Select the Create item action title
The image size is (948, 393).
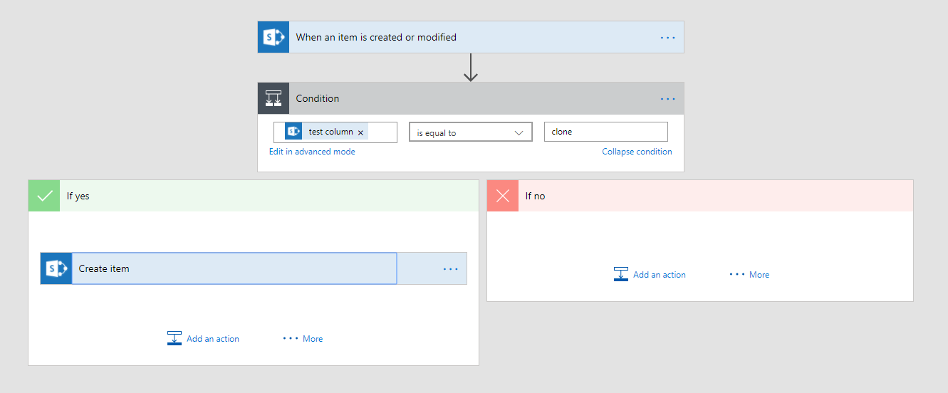[x=104, y=268]
